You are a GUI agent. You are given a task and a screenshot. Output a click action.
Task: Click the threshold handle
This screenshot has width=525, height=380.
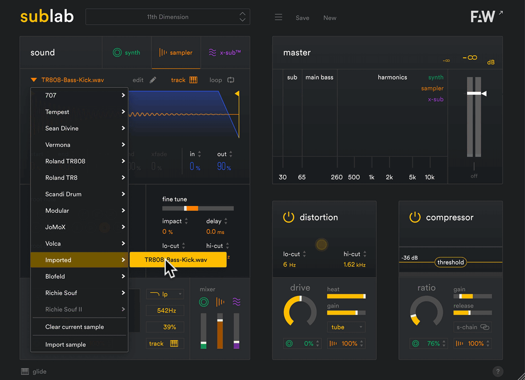tap(451, 262)
